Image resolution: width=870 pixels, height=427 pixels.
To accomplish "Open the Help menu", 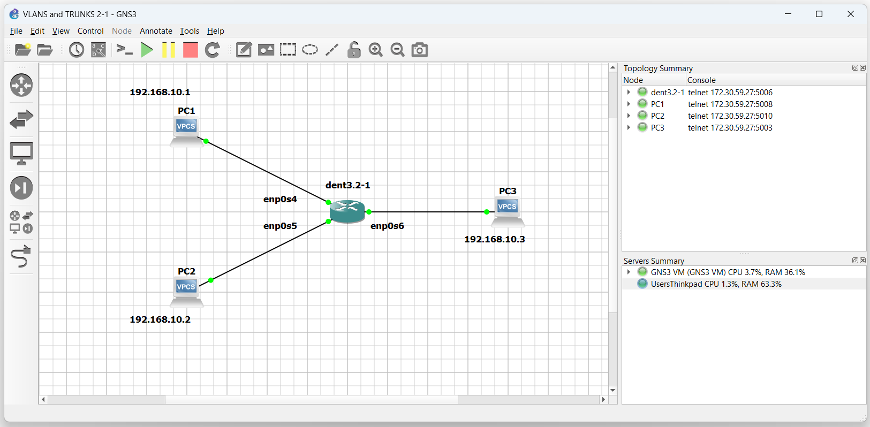I will [x=216, y=31].
